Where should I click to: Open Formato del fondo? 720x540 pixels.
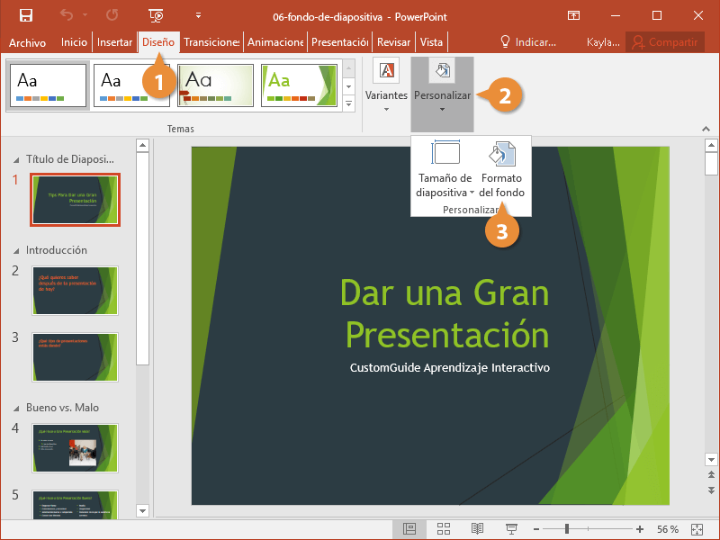(501, 171)
